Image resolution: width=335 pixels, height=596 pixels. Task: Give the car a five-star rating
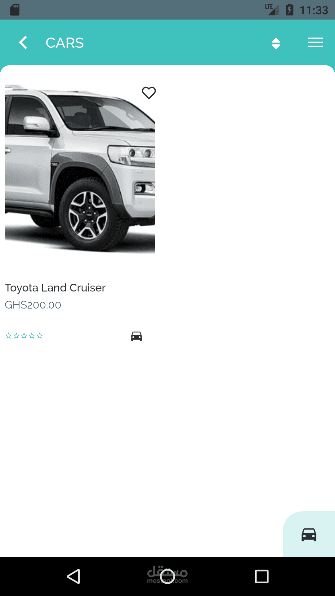39,336
